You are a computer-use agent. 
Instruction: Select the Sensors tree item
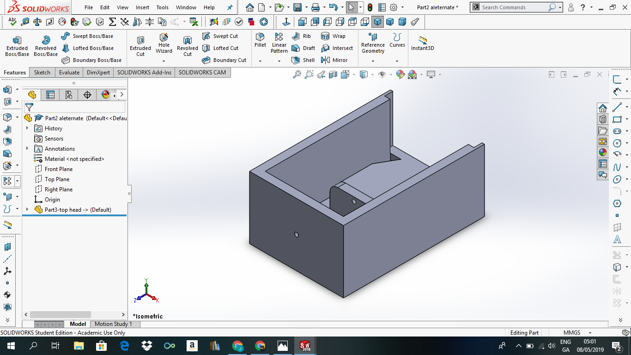click(49, 139)
